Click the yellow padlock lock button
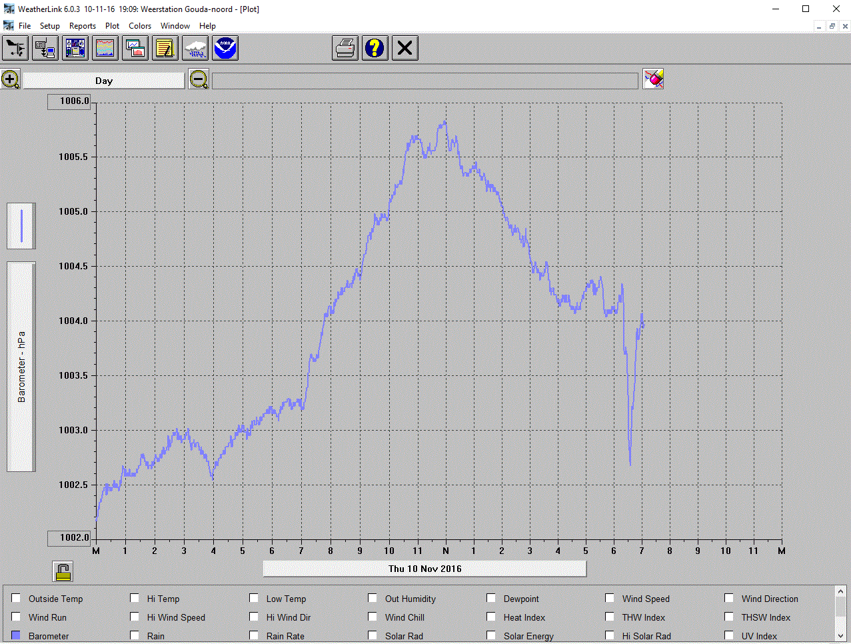The width and height of the screenshot is (851, 644). pyautogui.click(x=63, y=571)
